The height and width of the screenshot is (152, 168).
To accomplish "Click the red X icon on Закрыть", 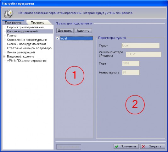I will click(143, 146).
